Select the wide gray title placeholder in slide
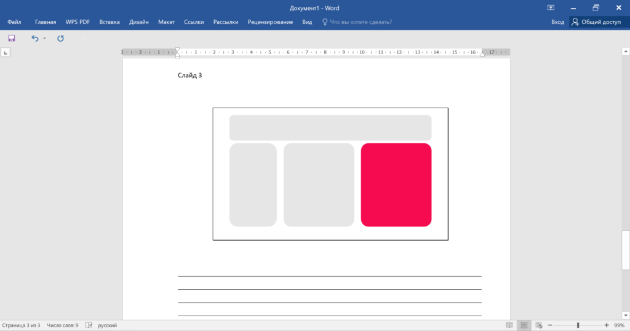 point(330,128)
